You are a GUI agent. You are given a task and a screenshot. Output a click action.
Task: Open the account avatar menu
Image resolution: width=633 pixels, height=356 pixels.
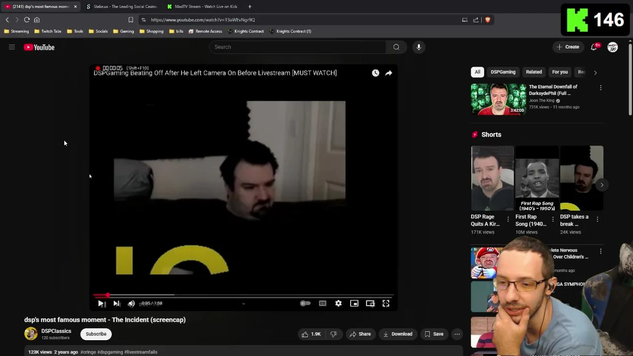[612, 47]
